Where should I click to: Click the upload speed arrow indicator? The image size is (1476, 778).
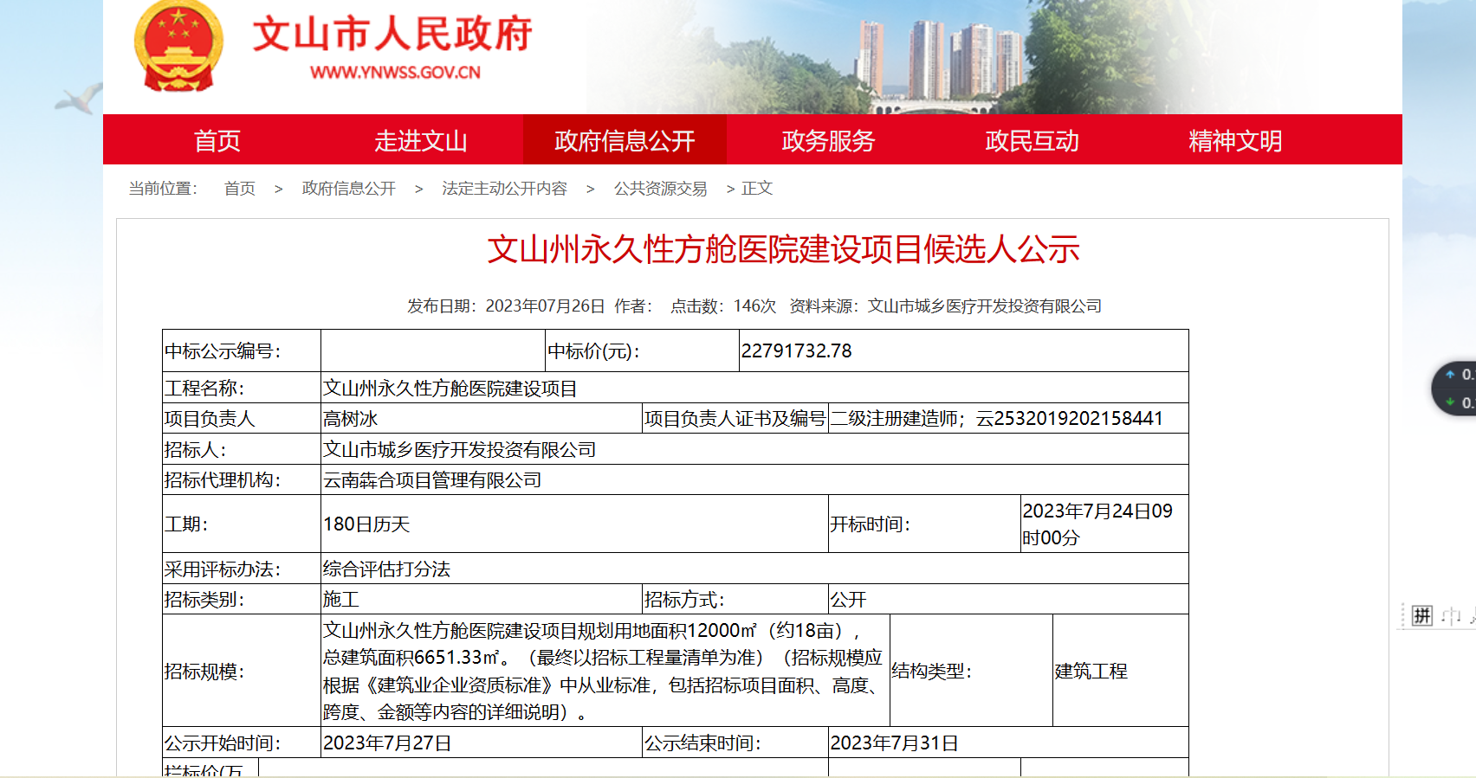click(x=1450, y=375)
